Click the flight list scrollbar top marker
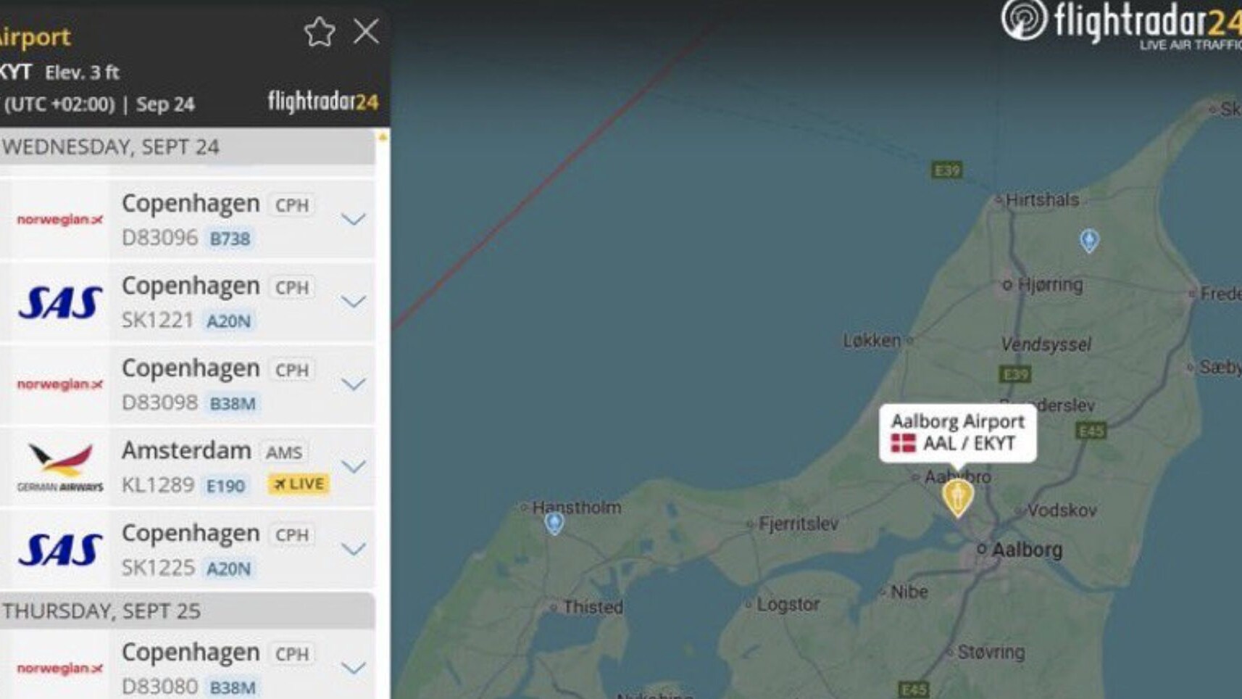 383,137
